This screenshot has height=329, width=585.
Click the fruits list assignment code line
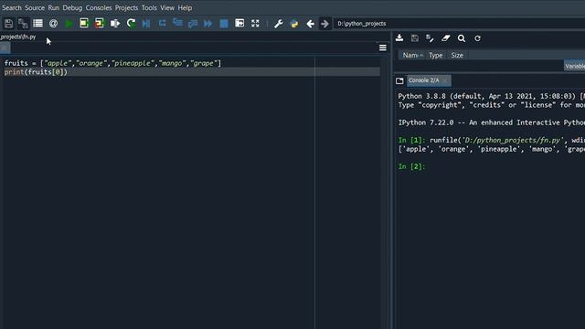[112, 63]
